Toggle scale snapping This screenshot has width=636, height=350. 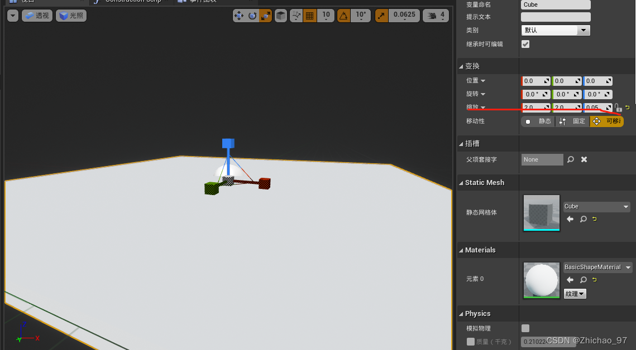click(x=381, y=16)
